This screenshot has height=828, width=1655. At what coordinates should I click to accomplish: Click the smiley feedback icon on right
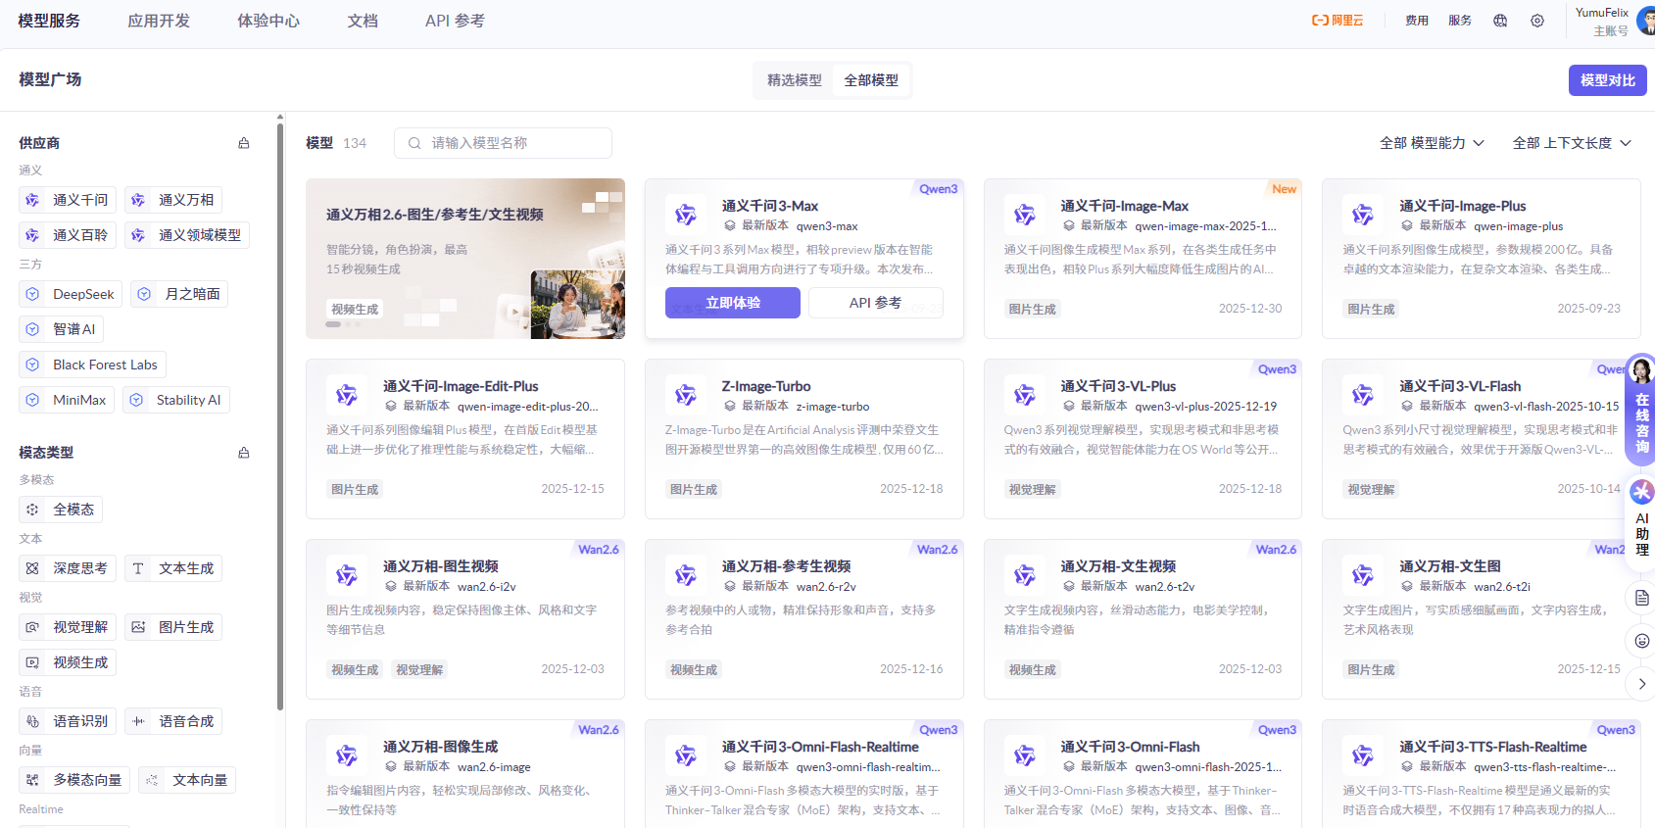coord(1642,641)
